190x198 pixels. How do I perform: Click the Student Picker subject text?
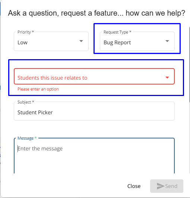point(35,112)
